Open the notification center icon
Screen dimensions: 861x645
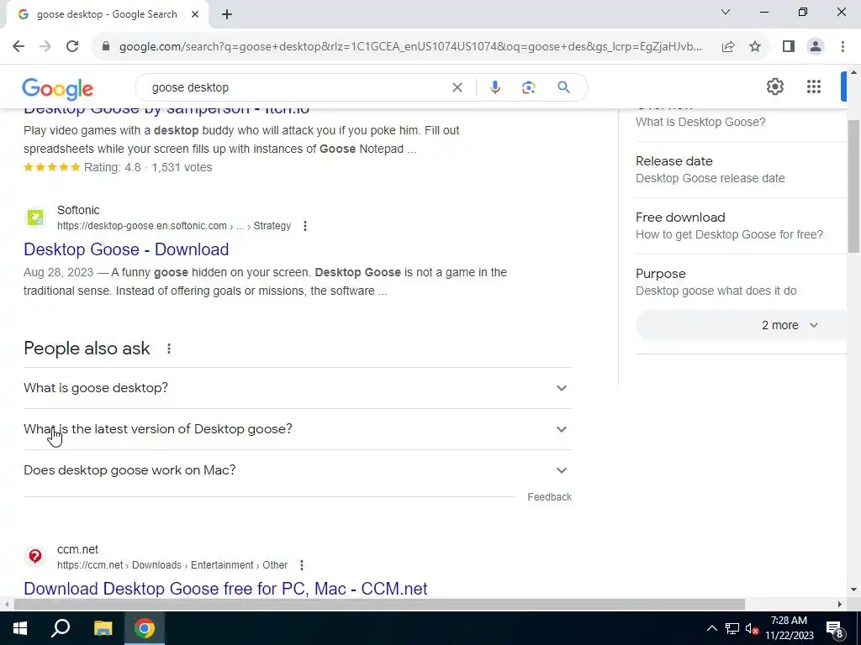coord(835,630)
